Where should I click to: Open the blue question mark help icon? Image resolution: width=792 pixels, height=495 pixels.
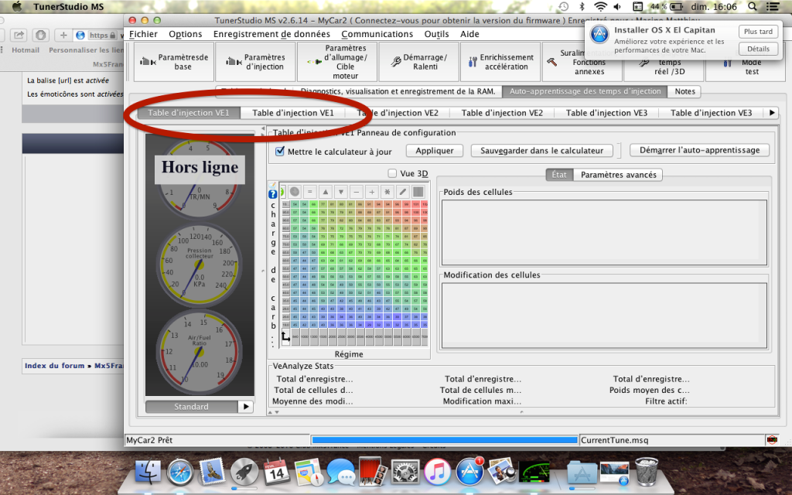(273, 194)
